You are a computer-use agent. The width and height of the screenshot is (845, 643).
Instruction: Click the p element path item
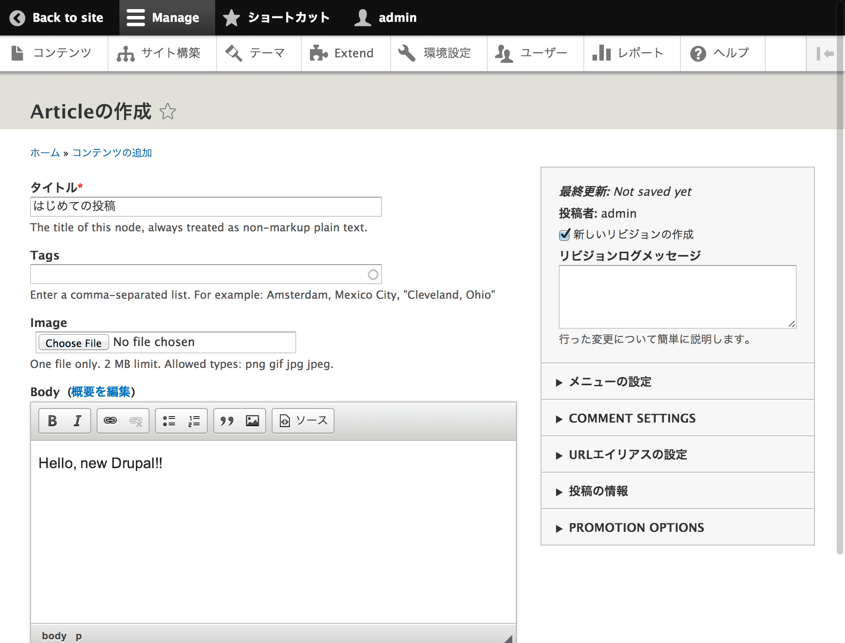click(x=79, y=636)
